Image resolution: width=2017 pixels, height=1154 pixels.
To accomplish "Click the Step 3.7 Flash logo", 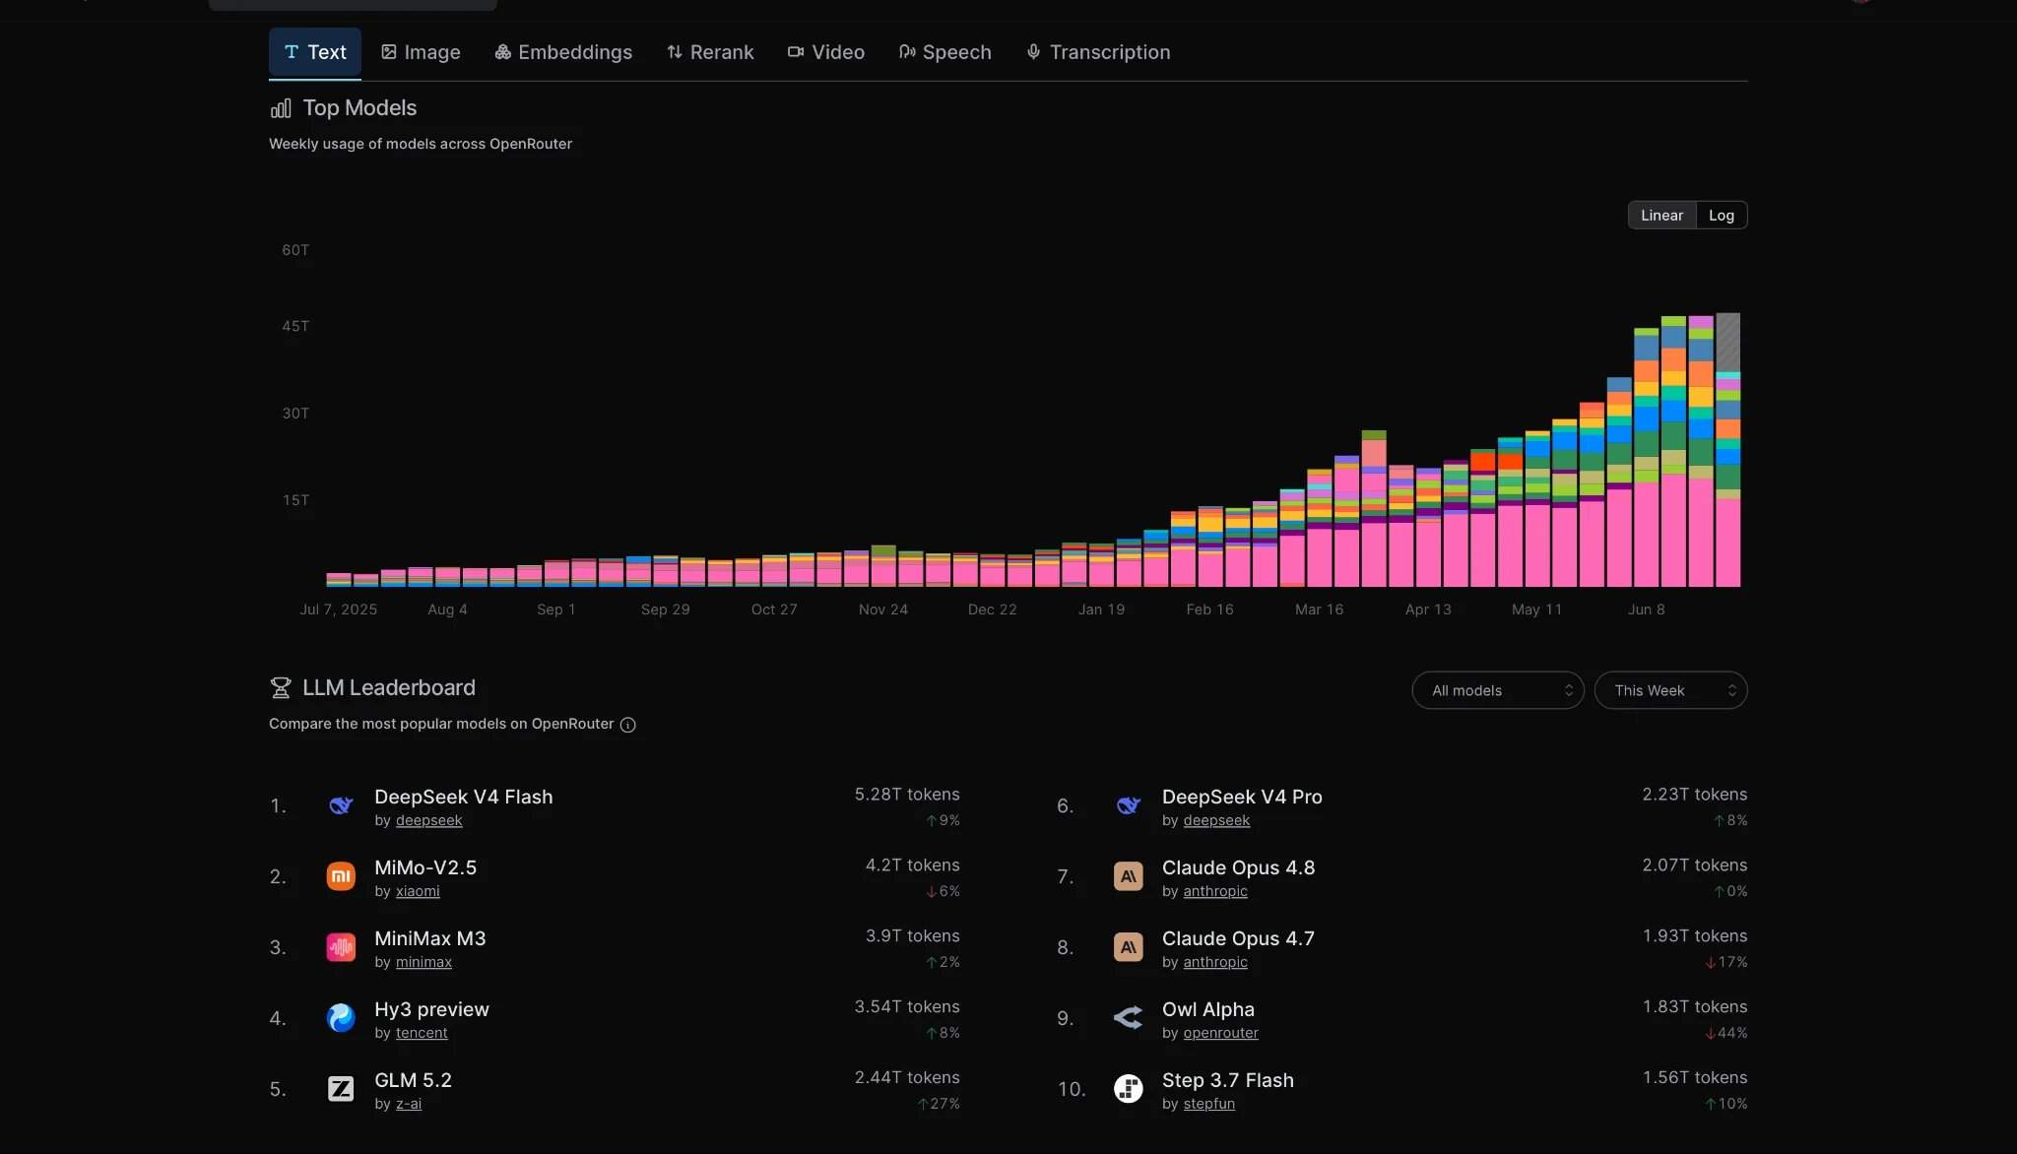I will [x=1129, y=1089].
